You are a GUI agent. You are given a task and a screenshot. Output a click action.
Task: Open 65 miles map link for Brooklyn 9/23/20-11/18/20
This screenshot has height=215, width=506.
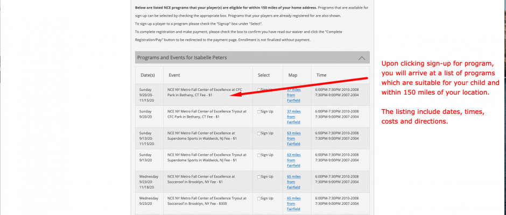pyautogui.click(x=294, y=182)
